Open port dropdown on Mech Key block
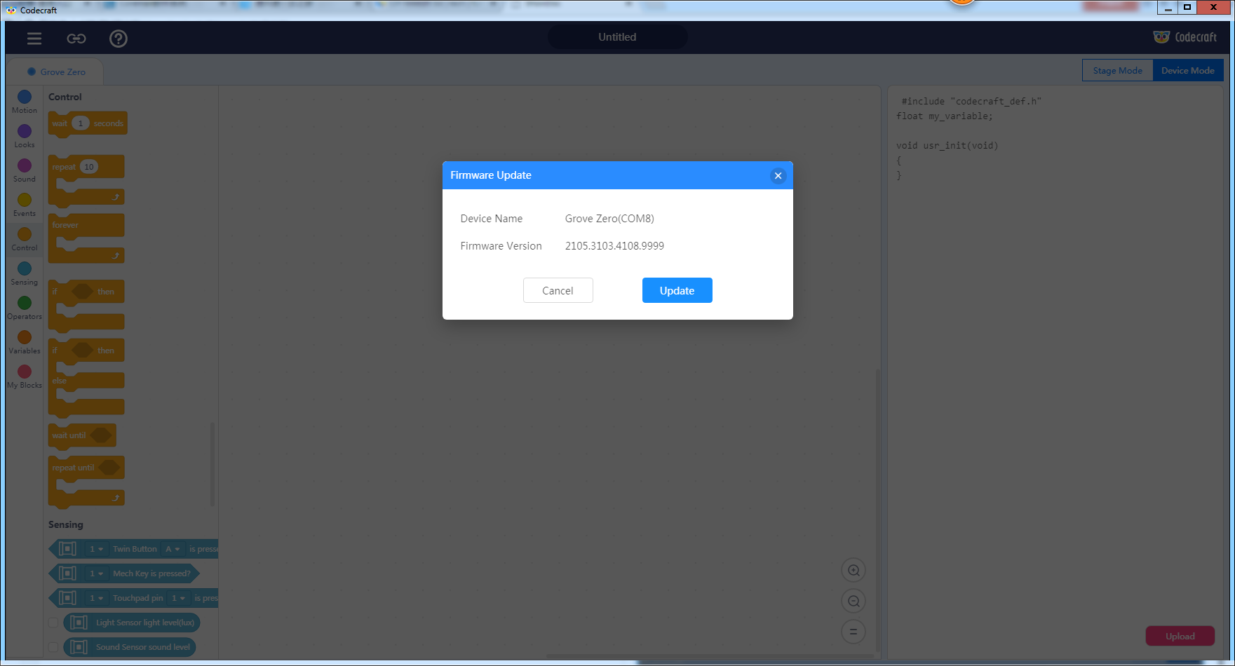1235x666 pixels. click(96, 573)
